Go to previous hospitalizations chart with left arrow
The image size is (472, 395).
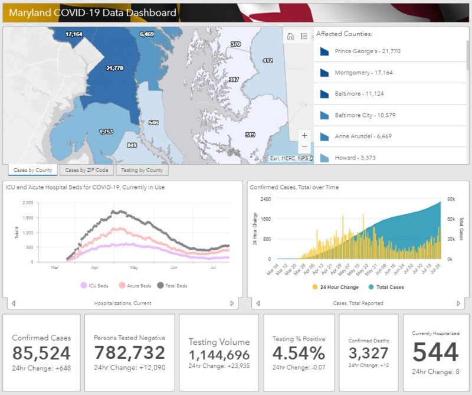(14, 303)
